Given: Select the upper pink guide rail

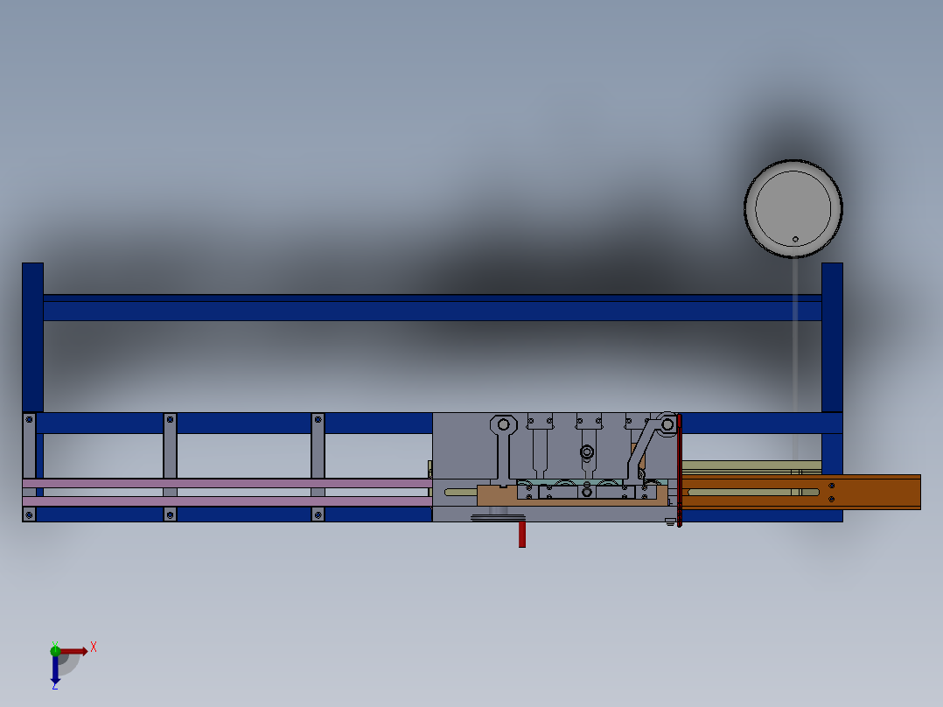Looking at the screenshot, I should 227,483.
